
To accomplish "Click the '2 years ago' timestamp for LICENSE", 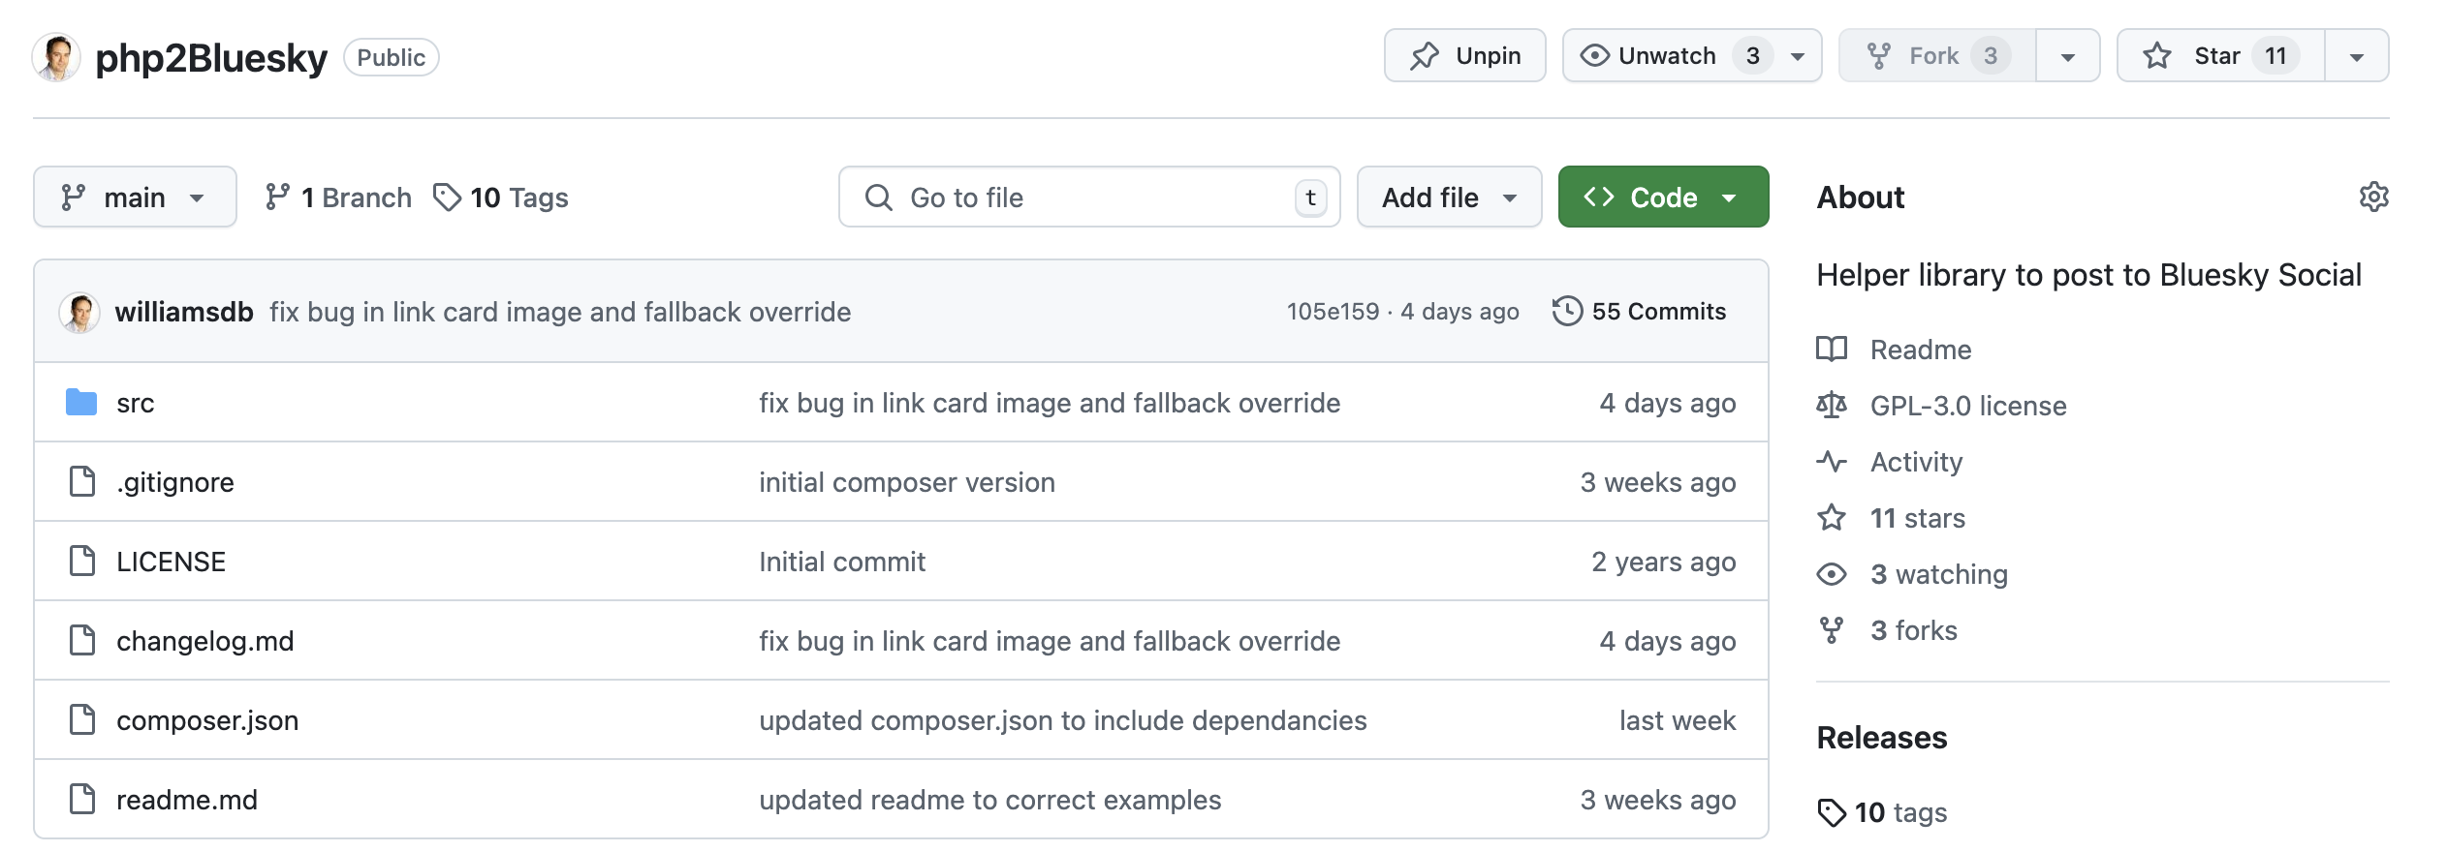I will [1663, 562].
